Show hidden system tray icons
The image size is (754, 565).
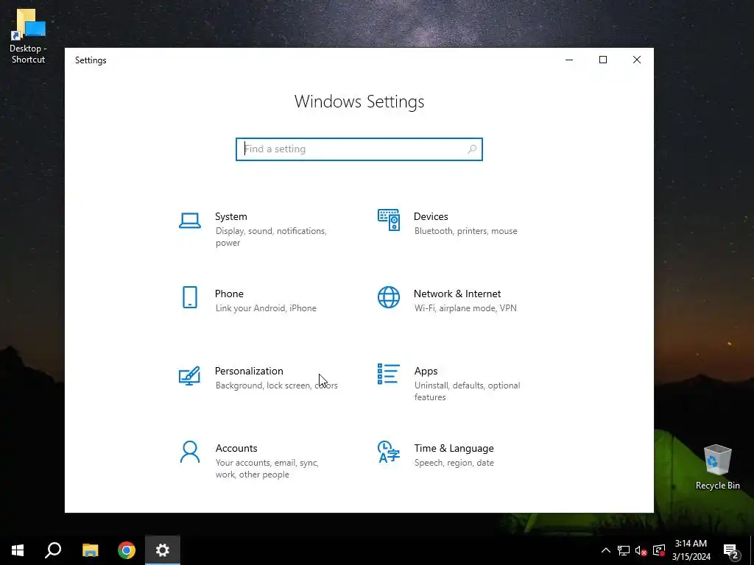click(606, 550)
